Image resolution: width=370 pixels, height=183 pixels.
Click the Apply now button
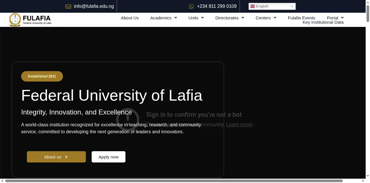108,157
